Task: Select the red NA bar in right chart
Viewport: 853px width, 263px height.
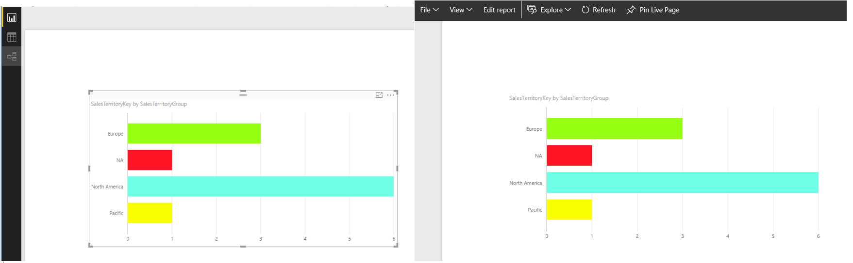Action: tap(569, 155)
